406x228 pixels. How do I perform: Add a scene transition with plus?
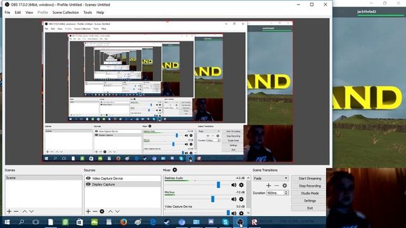[268, 186]
